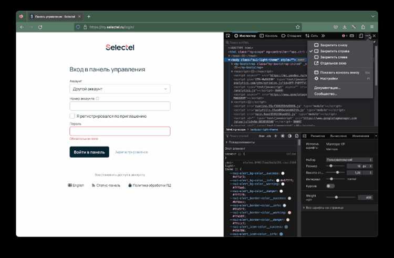
Task: Click the red error counter icon
Action: (345, 36)
